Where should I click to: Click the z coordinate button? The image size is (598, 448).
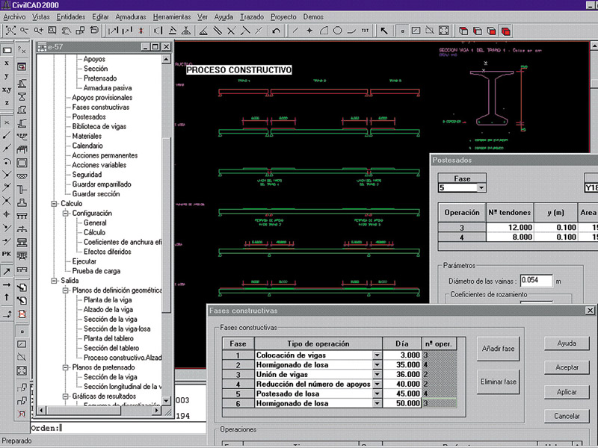point(7,103)
